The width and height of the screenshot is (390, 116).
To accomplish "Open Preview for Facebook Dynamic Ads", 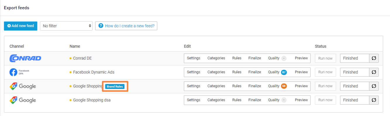I will (x=301, y=72).
